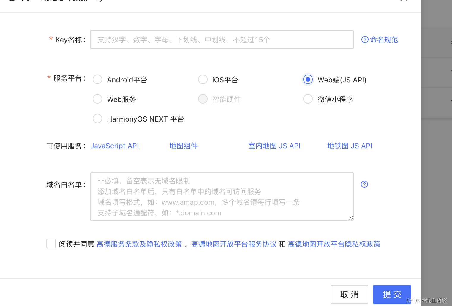Click the info icon at dialog top left

click(12, 1)
